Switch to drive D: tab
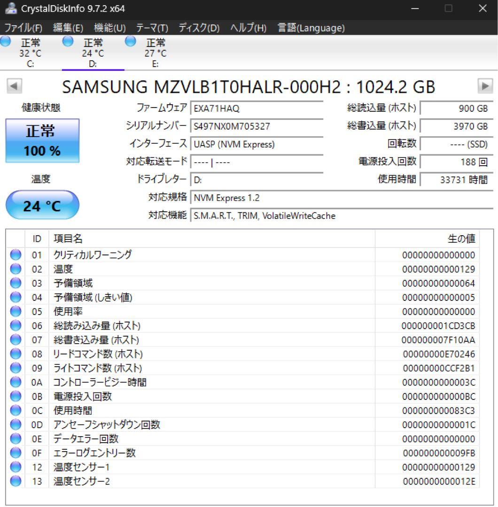This screenshot has width=498, height=507. click(x=94, y=52)
